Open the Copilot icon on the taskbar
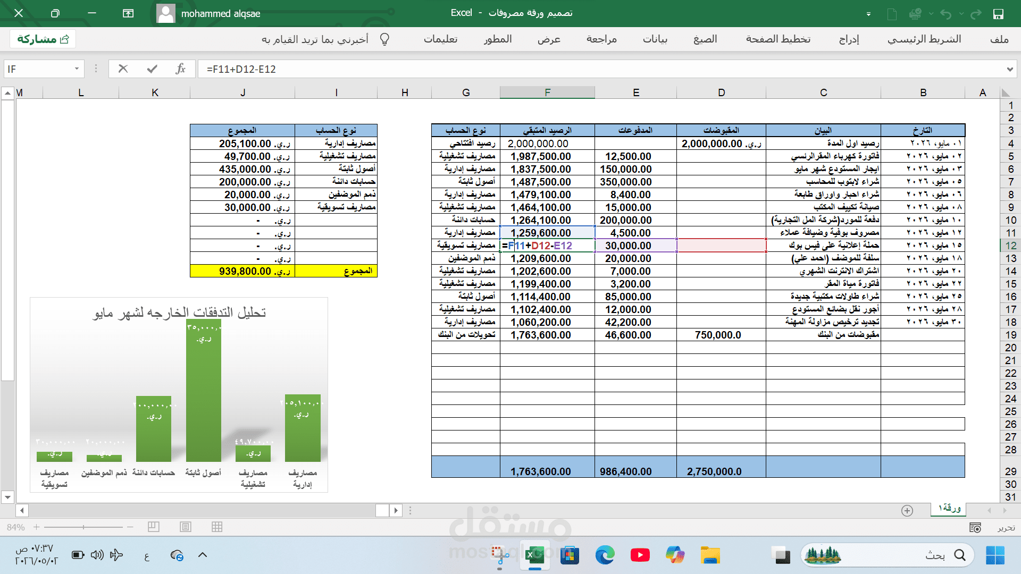 [675, 555]
